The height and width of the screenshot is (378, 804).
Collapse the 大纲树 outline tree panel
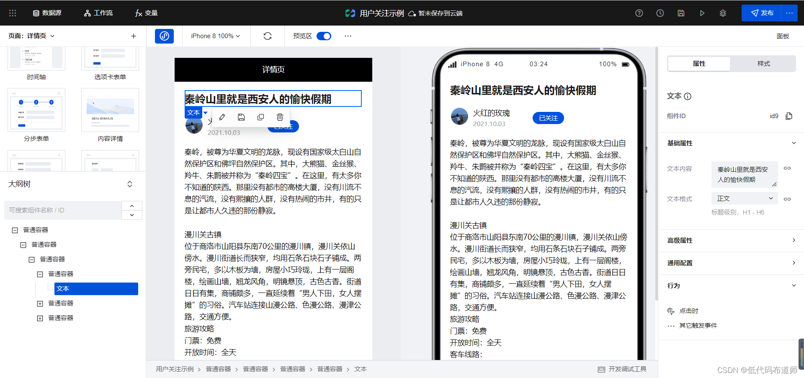point(130,184)
